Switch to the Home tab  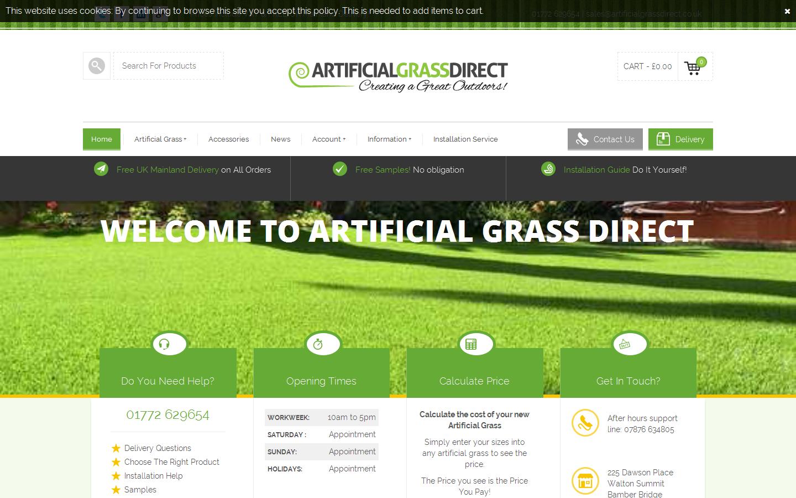coord(101,139)
